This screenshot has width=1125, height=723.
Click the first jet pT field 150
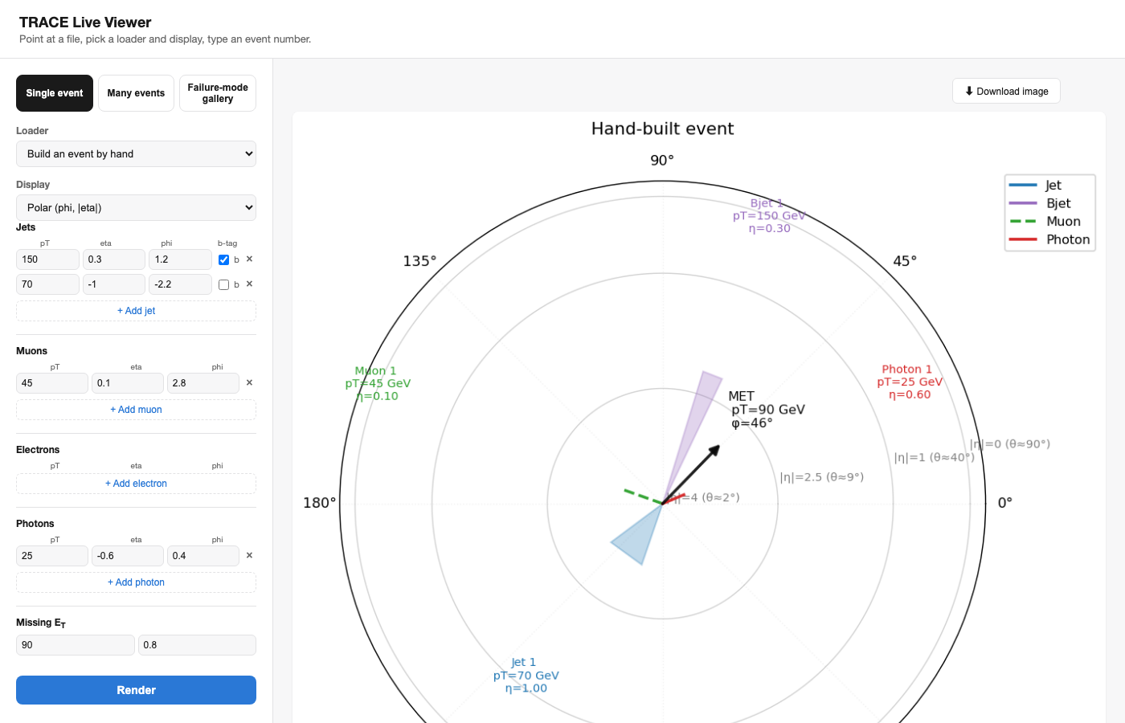47,259
